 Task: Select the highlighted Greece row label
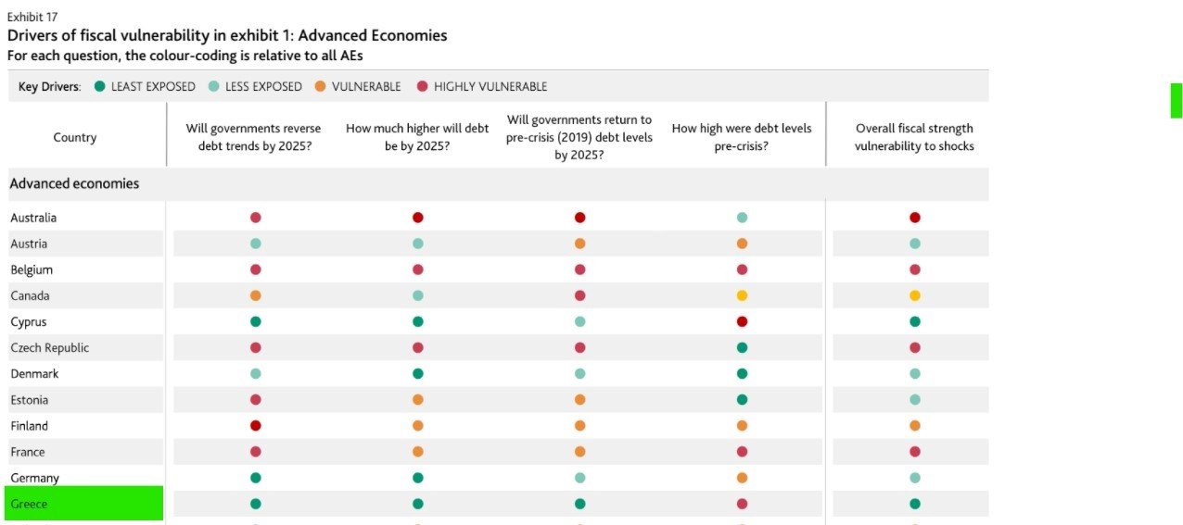coord(82,504)
